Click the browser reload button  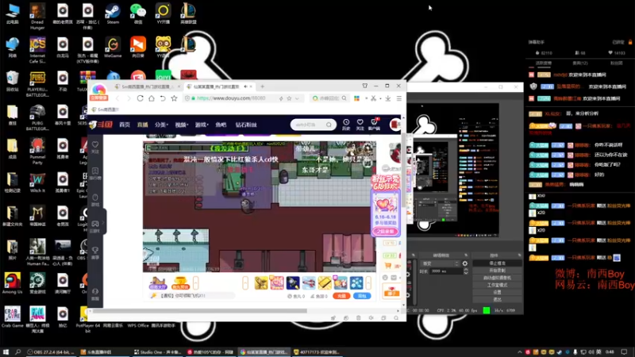[140, 98]
